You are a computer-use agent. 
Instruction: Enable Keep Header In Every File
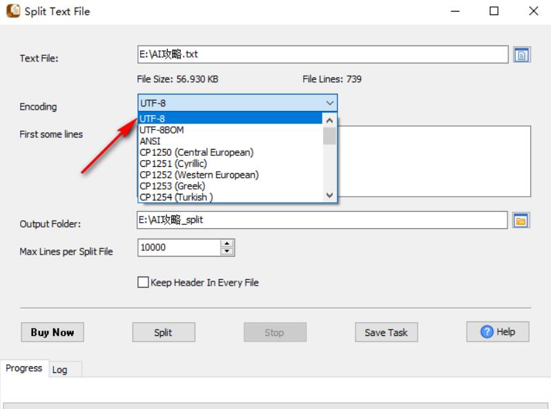(143, 282)
